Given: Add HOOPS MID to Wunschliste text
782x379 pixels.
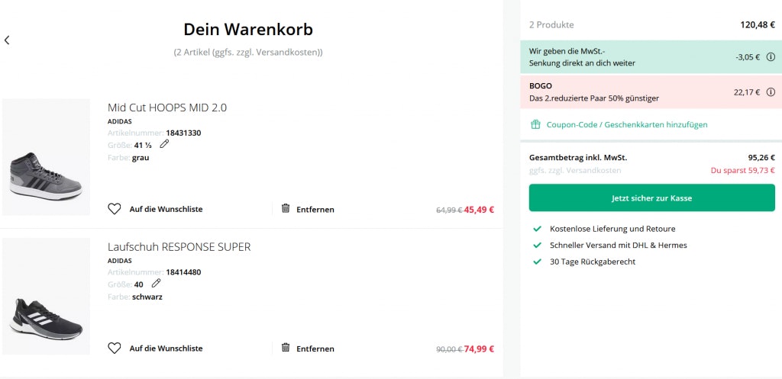Looking at the screenshot, I should (x=166, y=209).
